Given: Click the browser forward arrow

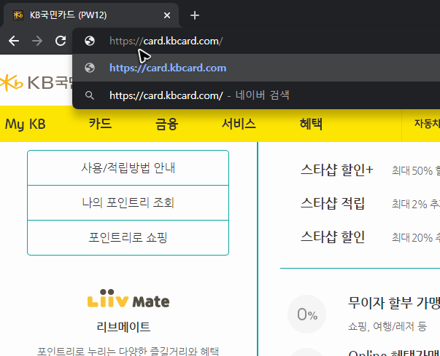Looking at the screenshot, I should 37,41.
